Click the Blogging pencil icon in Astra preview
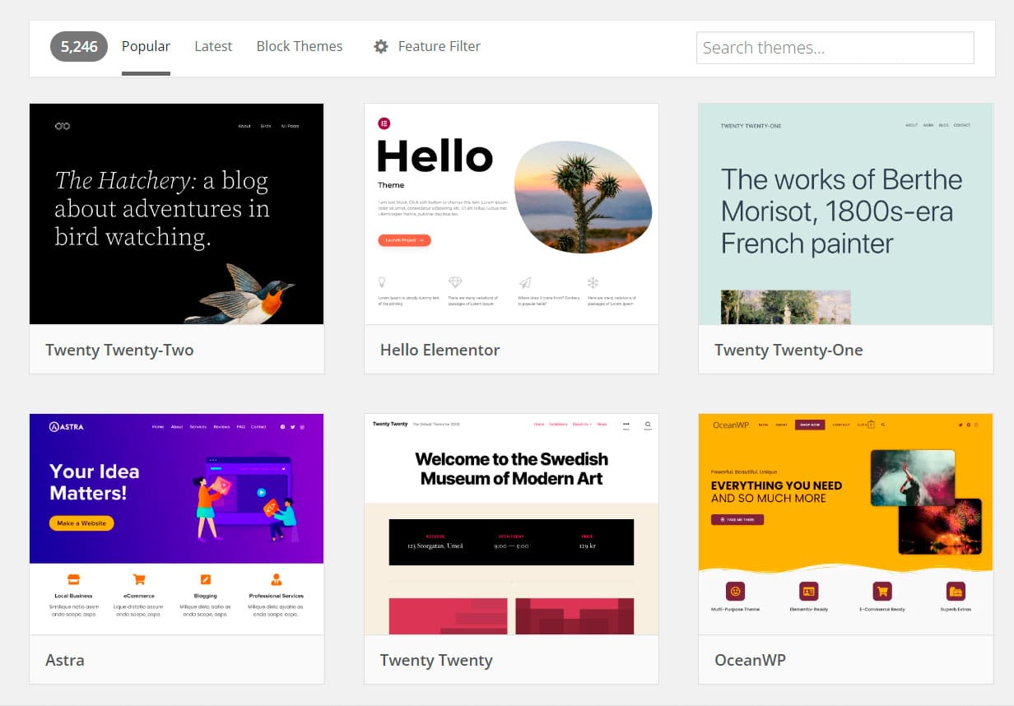Image resolution: width=1014 pixels, height=706 pixels. (x=205, y=578)
